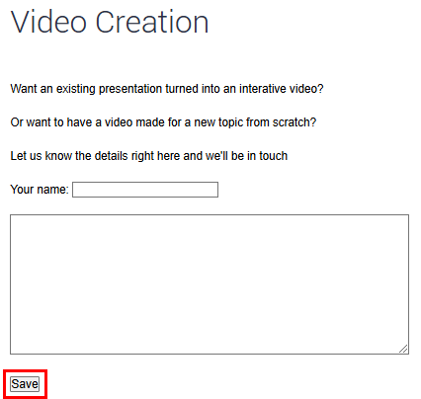The height and width of the screenshot is (399, 421).
Task: Click the Video Creation page heading
Action: coord(110,22)
